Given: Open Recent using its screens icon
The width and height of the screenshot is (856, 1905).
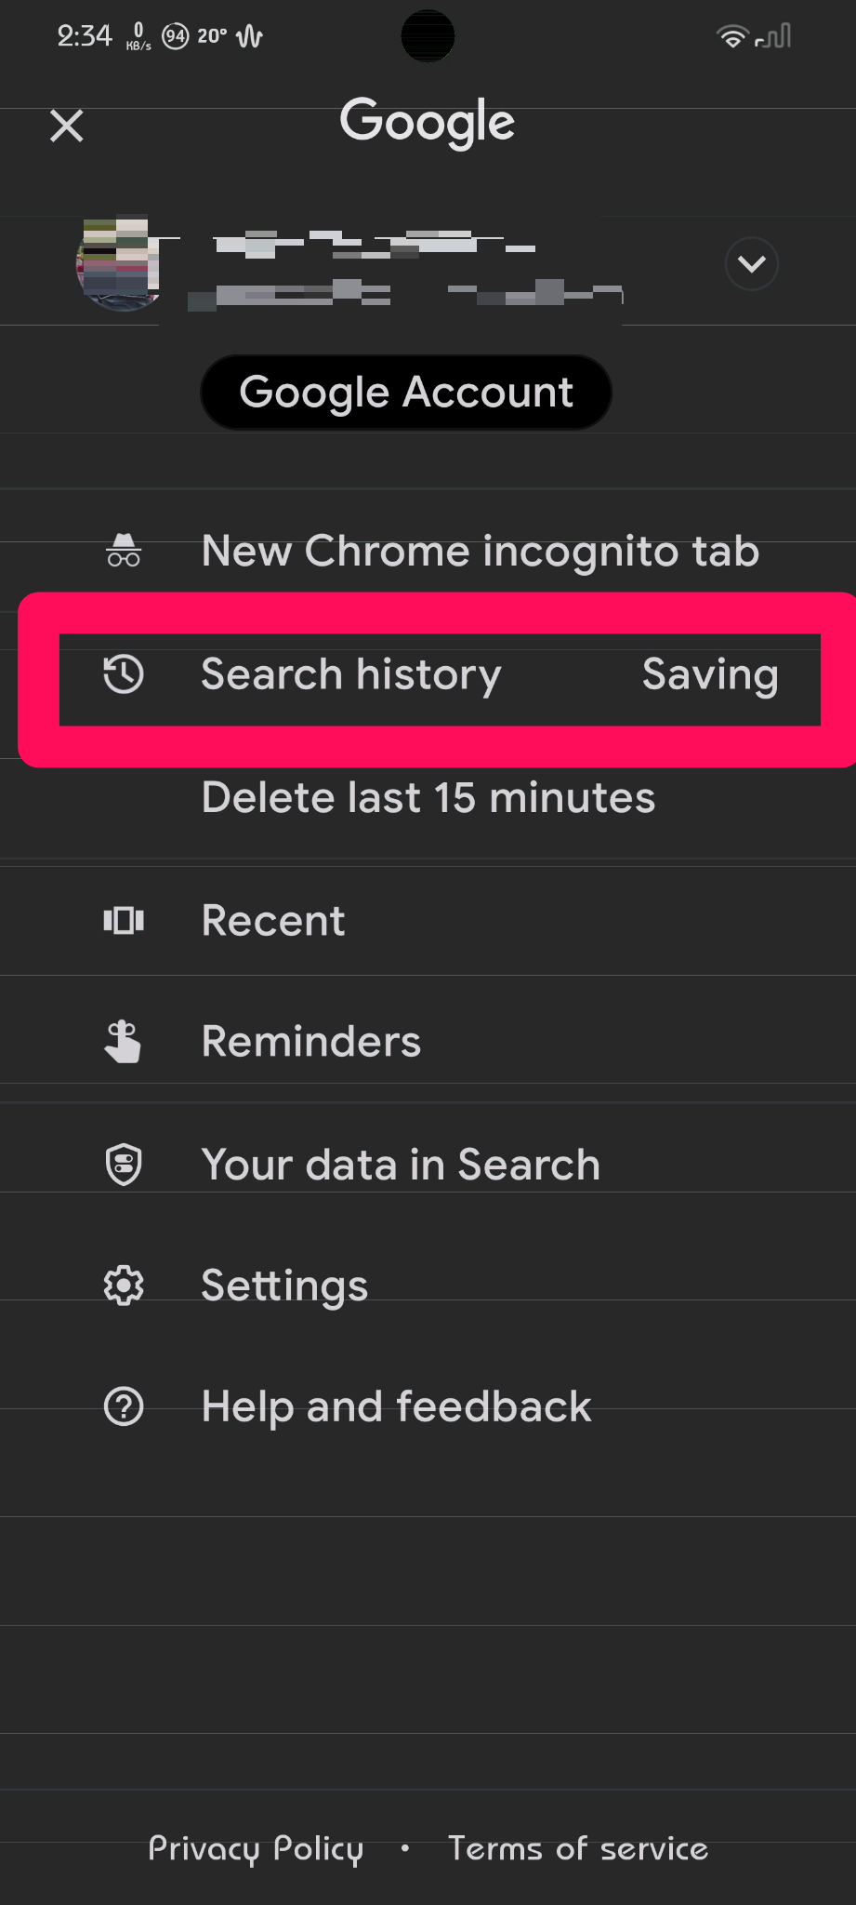Looking at the screenshot, I should [x=123, y=920].
